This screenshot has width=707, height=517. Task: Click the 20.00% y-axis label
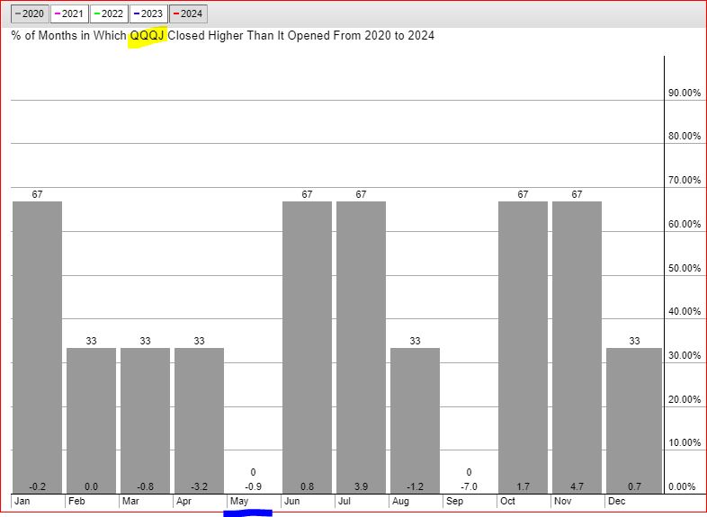[x=685, y=399]
